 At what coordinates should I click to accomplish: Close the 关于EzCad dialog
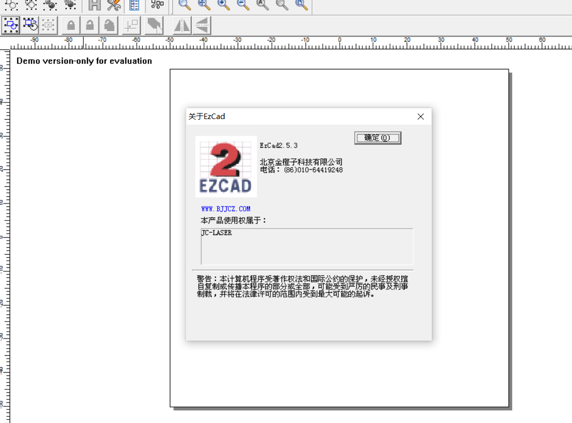[x=421, y=117]
